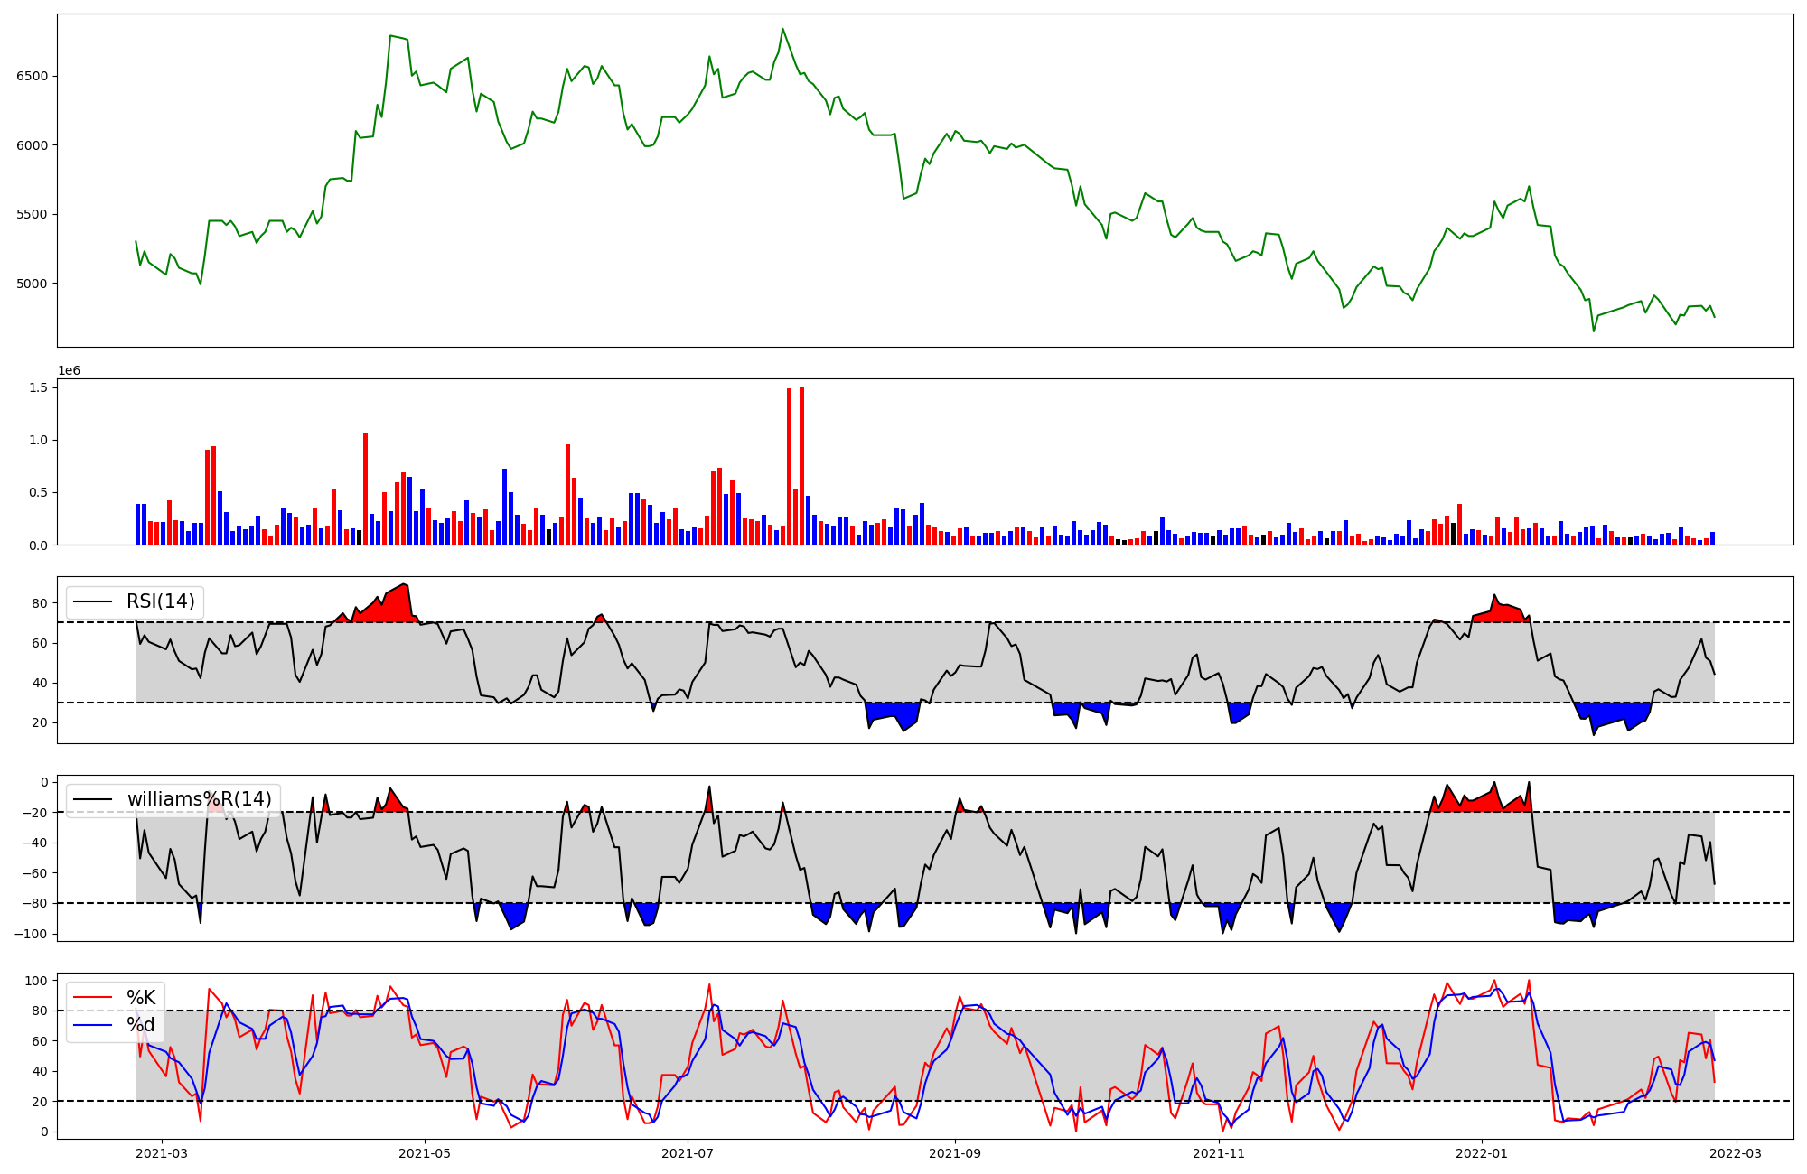Select the 2021-11 x-axis date label
This screenshot has height=1174, width=1807.
(x=1219, y=1152)
